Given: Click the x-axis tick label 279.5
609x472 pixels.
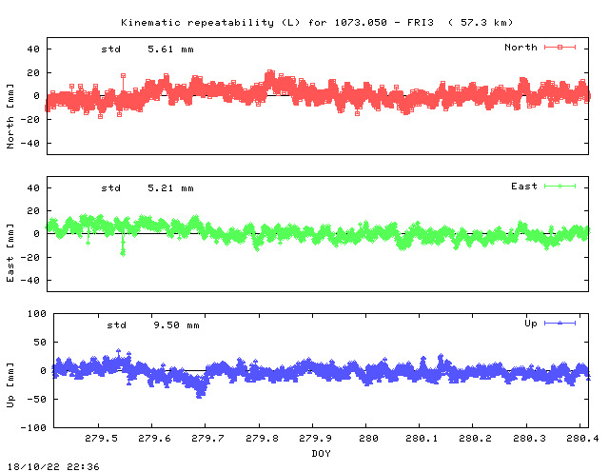Looking at the screenshot, I should 101,438.
